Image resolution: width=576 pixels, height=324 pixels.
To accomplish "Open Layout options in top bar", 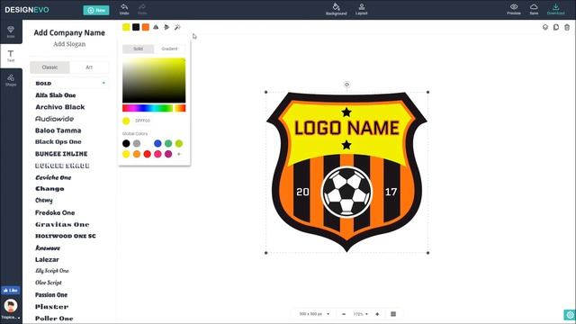I will [362, 9].
